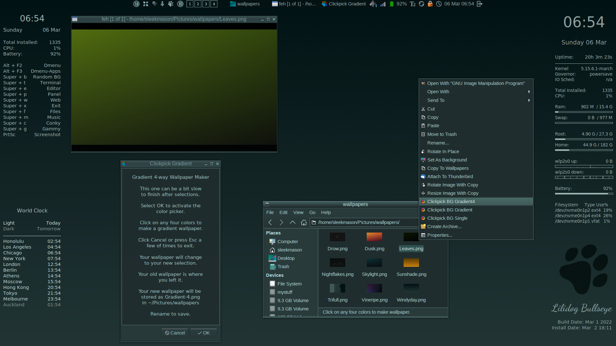Open the View menu in file manager
The image size is (616, 346).
click(x=298, y=212)
